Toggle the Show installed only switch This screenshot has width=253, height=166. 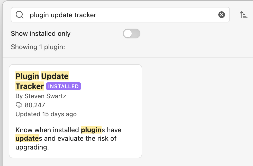pos(132,34)
